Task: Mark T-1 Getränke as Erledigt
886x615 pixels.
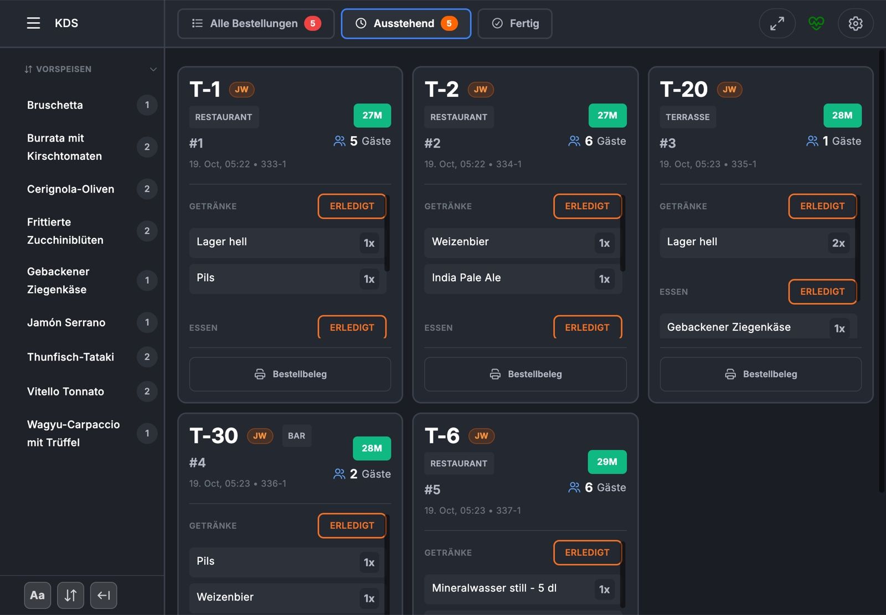Action: [352, 206]
